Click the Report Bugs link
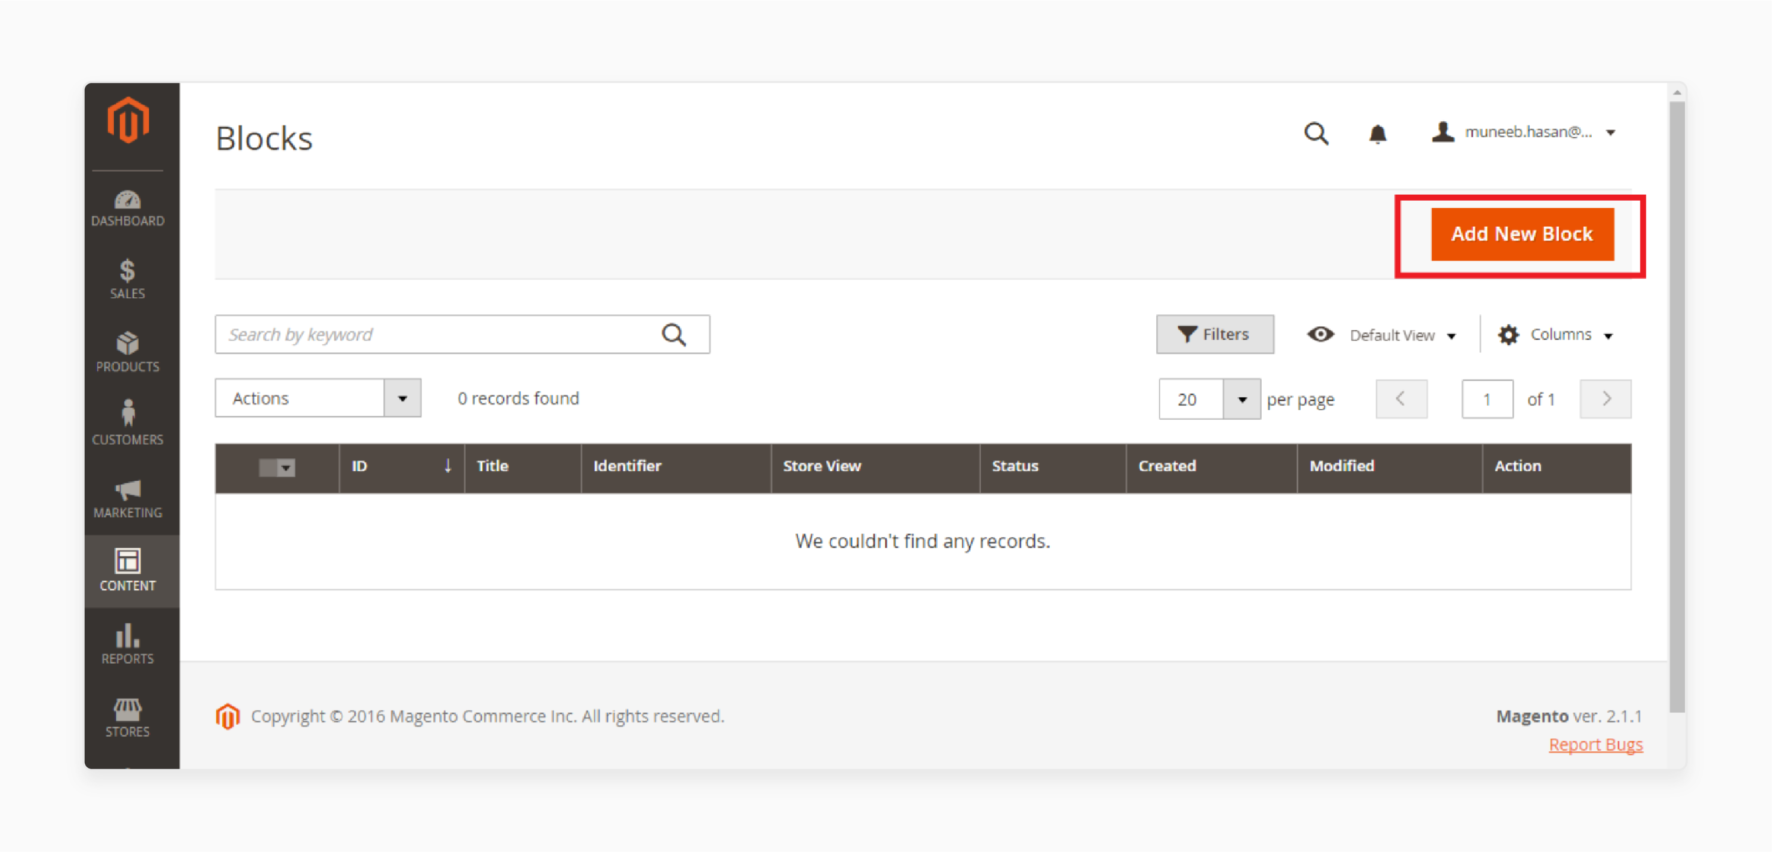The height and width of the screenshot is (852, 1772). coord(1595,745)
